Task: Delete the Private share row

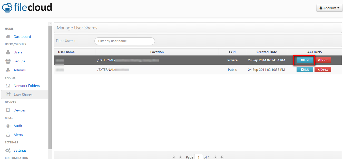Action: tap(323, 60)
